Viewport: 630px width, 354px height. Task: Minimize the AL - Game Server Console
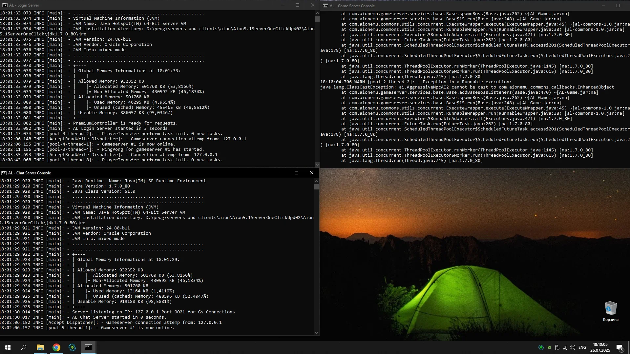(x=603, y=6)
